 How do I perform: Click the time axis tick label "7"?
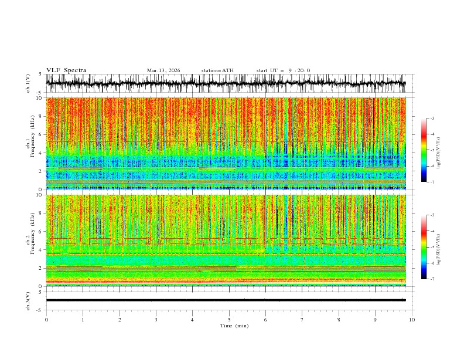[302, 320]
